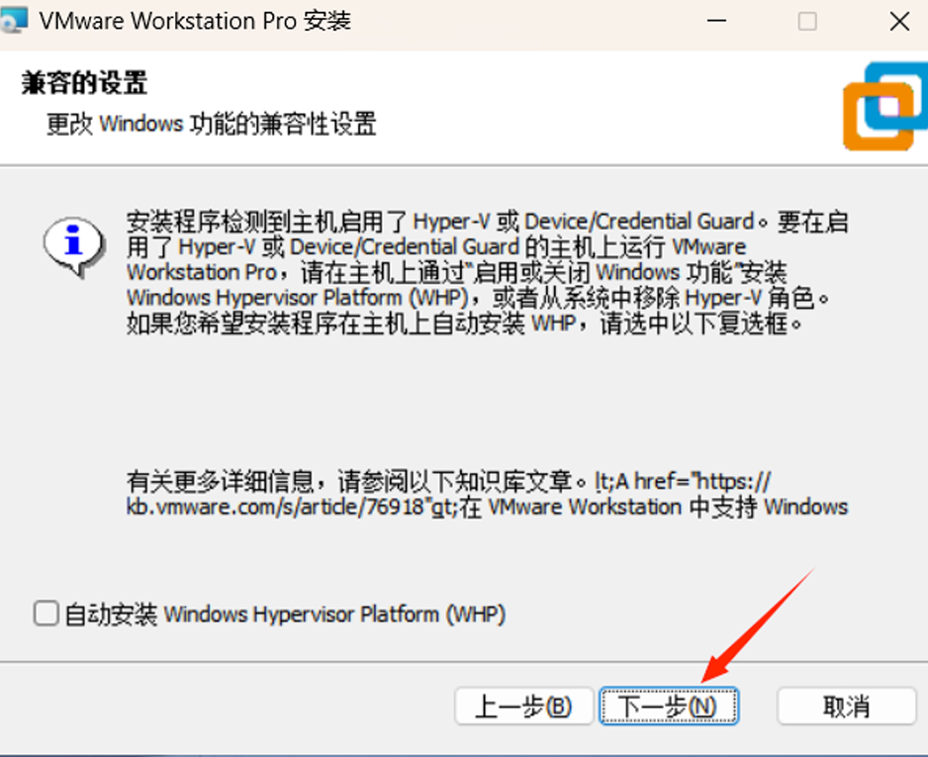
Task: Go back with 上一步(B) button
Action: 523,707
